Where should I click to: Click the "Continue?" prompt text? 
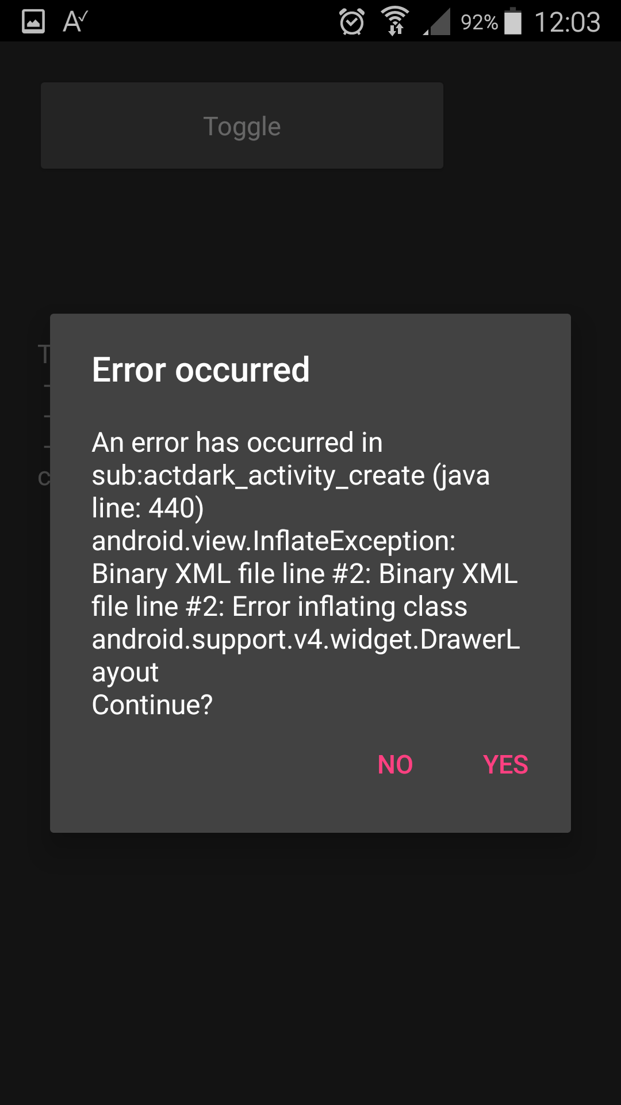click(152, 705)
